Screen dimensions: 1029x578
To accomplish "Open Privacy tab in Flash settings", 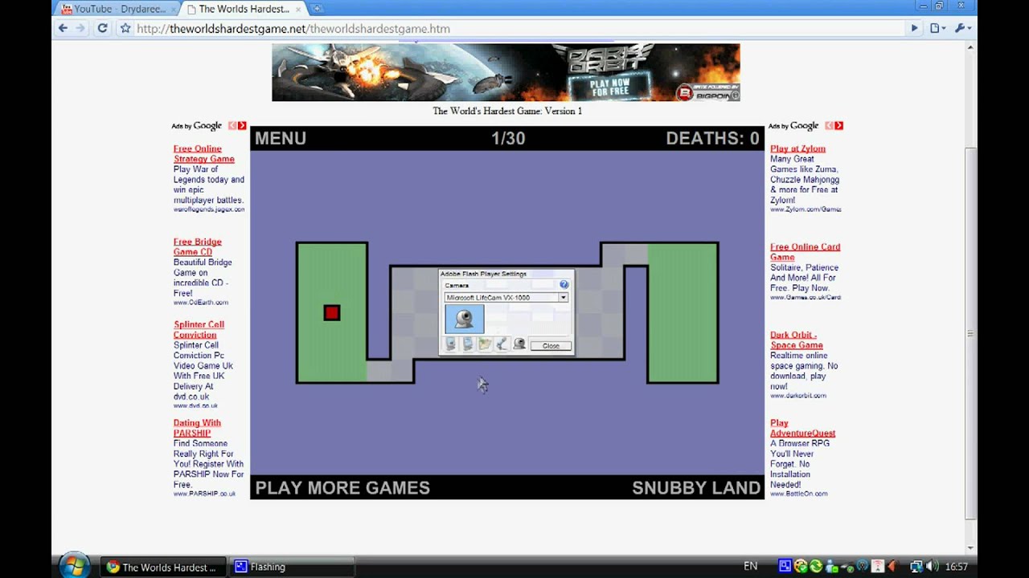I will 468,344.
